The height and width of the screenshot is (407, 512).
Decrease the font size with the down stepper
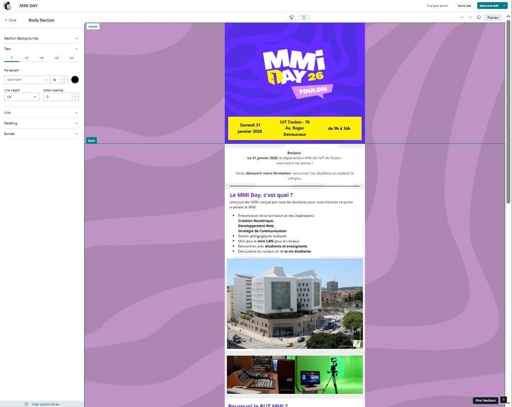coord(64,82)
